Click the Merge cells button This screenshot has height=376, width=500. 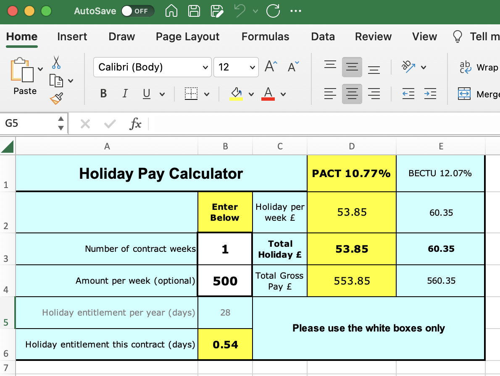tap(479, 94)
